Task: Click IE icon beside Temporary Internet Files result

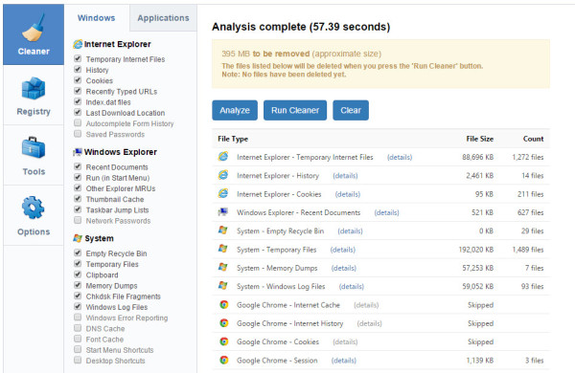Action: [223, 157]
